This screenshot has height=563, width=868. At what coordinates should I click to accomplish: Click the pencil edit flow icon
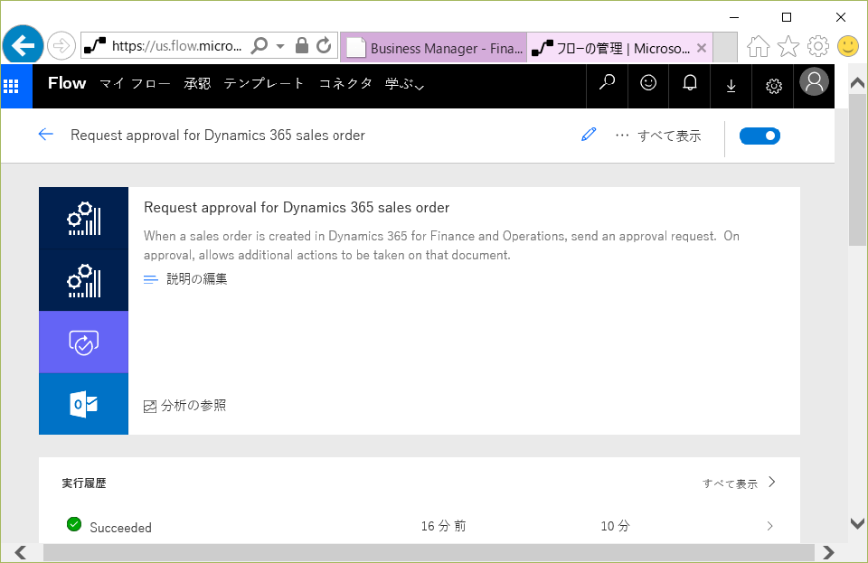[x=589, y=135]
